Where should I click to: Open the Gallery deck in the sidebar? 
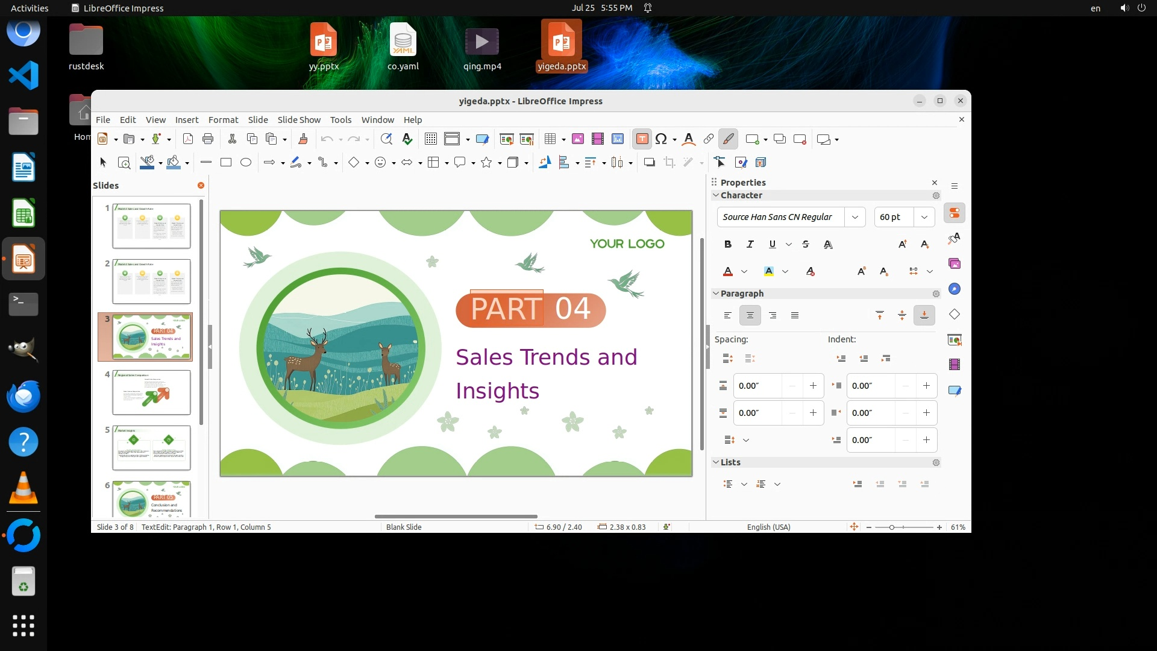(x=955, y=263)
